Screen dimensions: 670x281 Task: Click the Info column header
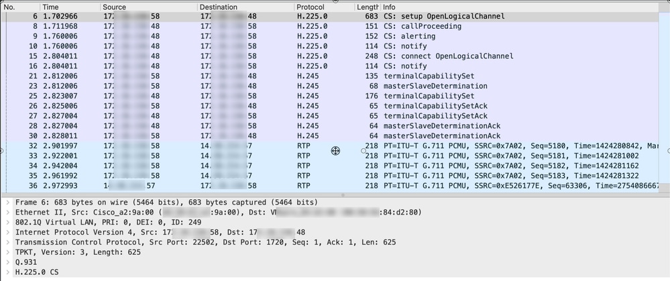[x=520, y=7]
